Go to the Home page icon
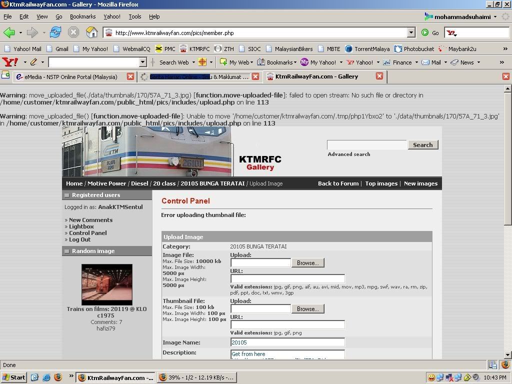The width and height of the screenshot is (512, 384). tap(92, 32)
